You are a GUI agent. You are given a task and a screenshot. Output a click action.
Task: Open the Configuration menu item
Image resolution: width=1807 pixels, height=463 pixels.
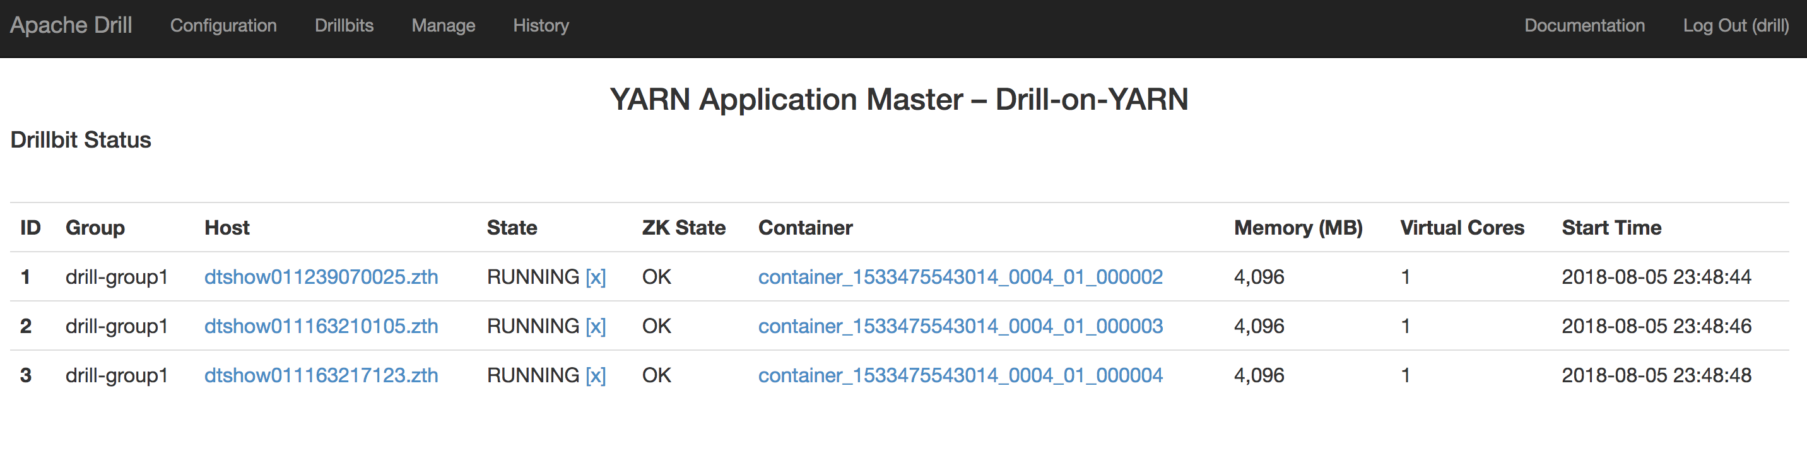[x=223, y=25]
